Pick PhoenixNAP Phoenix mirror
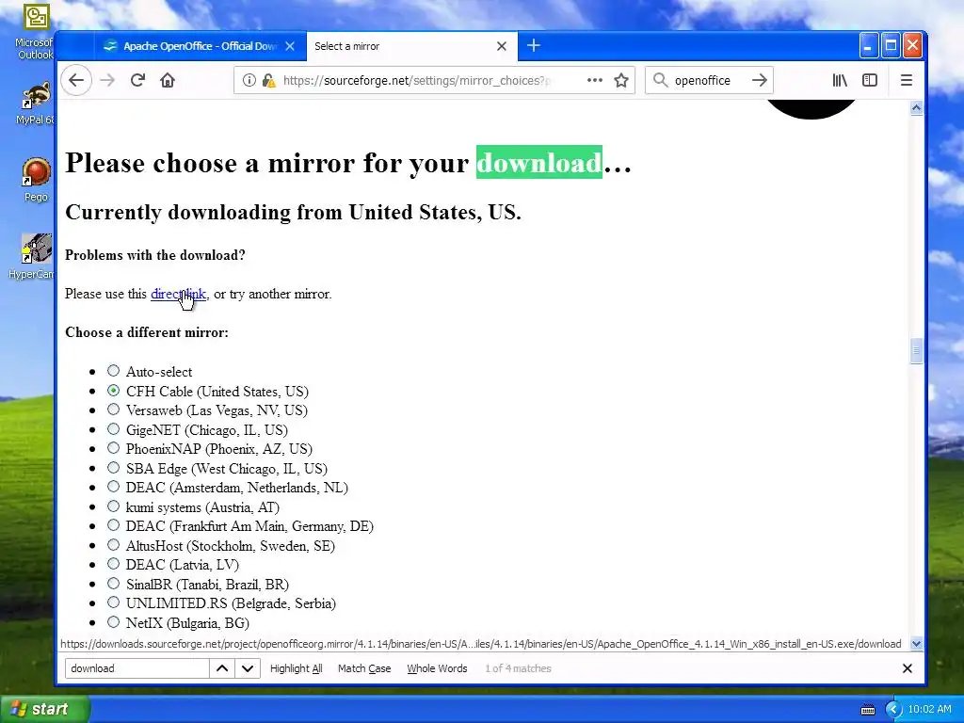964x723 pixels. pos(113,448)
